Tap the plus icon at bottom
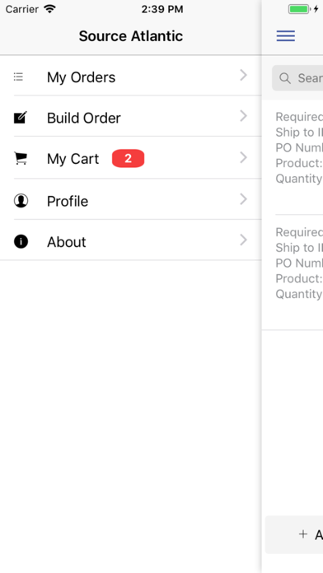Screen dimensions: 323x573 (303, 534)
